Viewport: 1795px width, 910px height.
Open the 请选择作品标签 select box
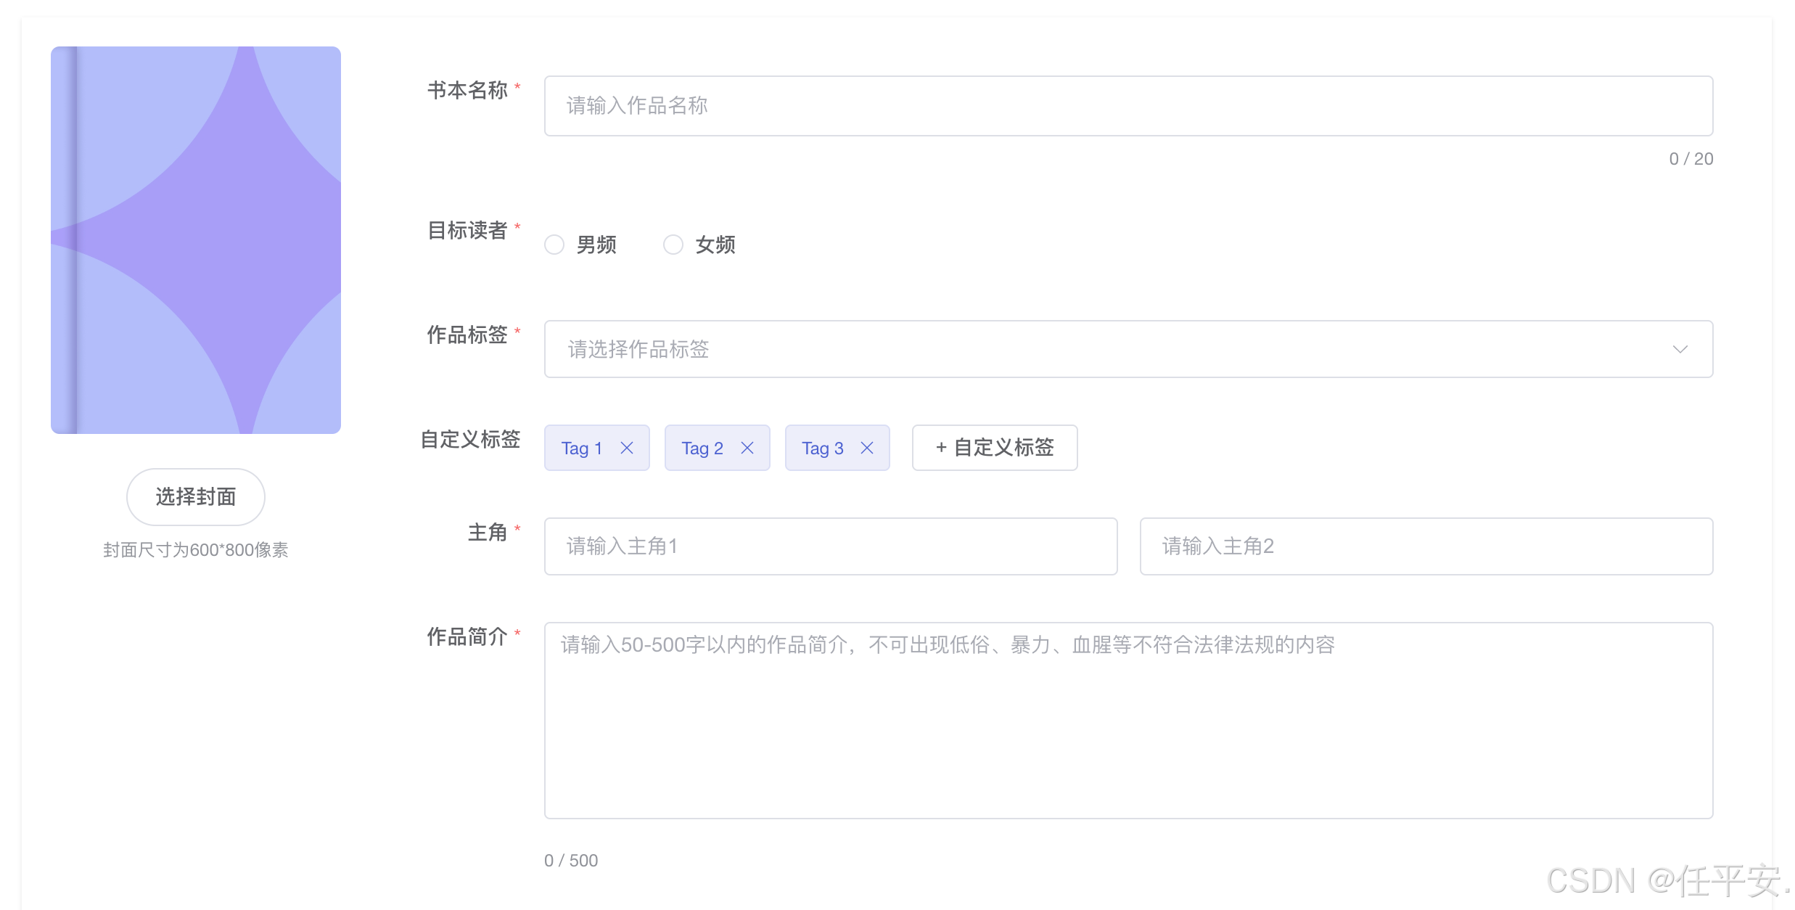pos(1088,349)
